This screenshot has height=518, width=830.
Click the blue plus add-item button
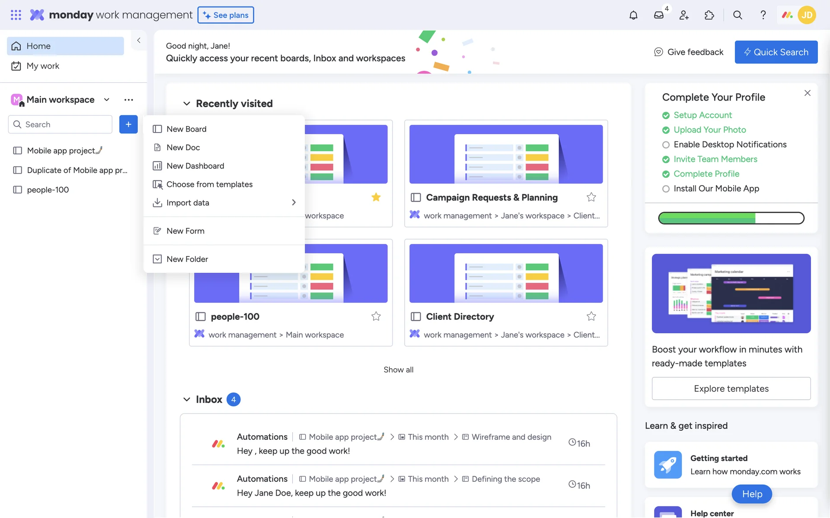(128, 124)
